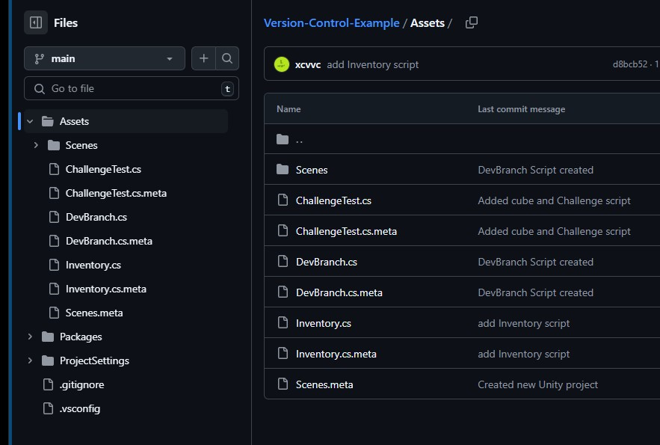The height and width of the screenshot is (445, 660).
Task: Open ChallengeTest.cs.meta in file tree
Action: (116, 193)
